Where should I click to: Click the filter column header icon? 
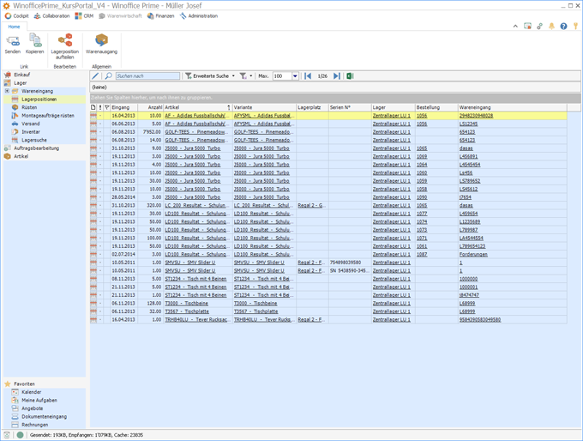(x=106, y=107)
